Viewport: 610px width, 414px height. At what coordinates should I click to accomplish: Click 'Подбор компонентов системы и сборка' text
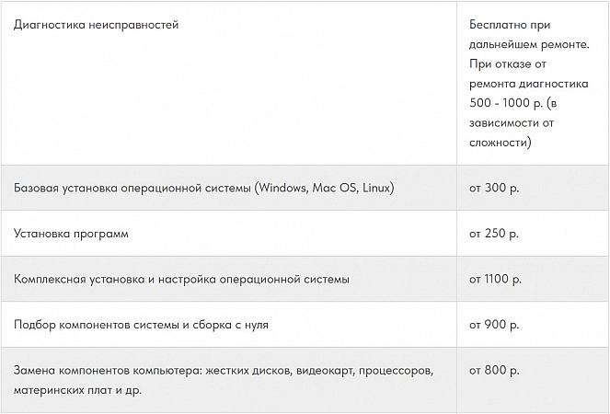tap(123, 325)
